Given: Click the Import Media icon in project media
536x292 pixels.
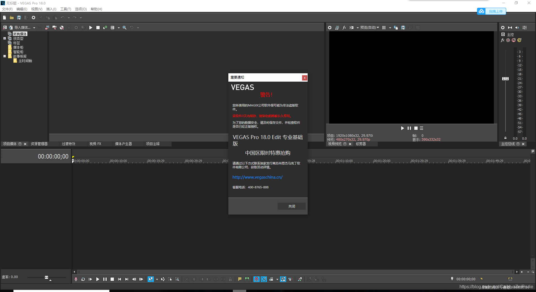Looking at the screenshot, I should coord(11,28).
